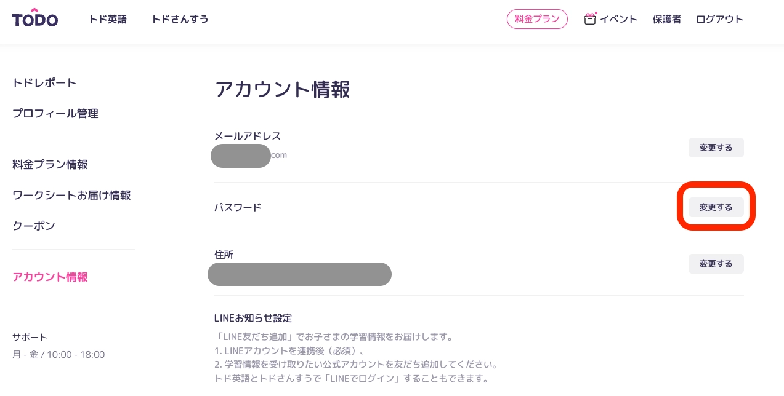Go to the 保護者 page
Viewport: 784px width, 396px height.
[x=667, y=19]
